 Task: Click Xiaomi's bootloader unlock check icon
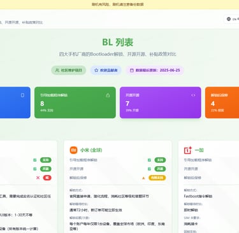(x=149, y=160)
